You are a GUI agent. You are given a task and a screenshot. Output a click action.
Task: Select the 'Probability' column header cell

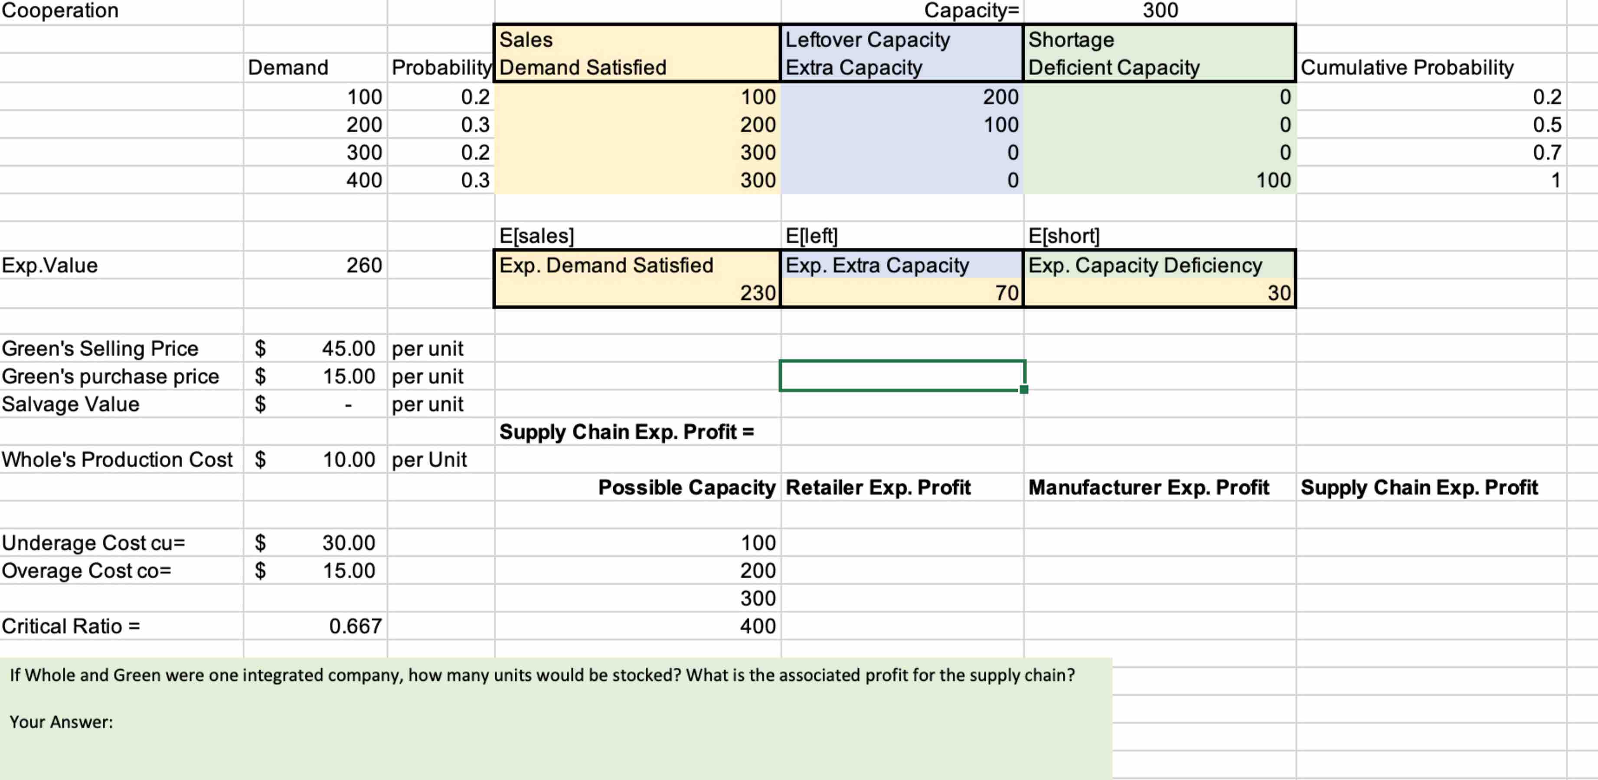pos(441,67)
